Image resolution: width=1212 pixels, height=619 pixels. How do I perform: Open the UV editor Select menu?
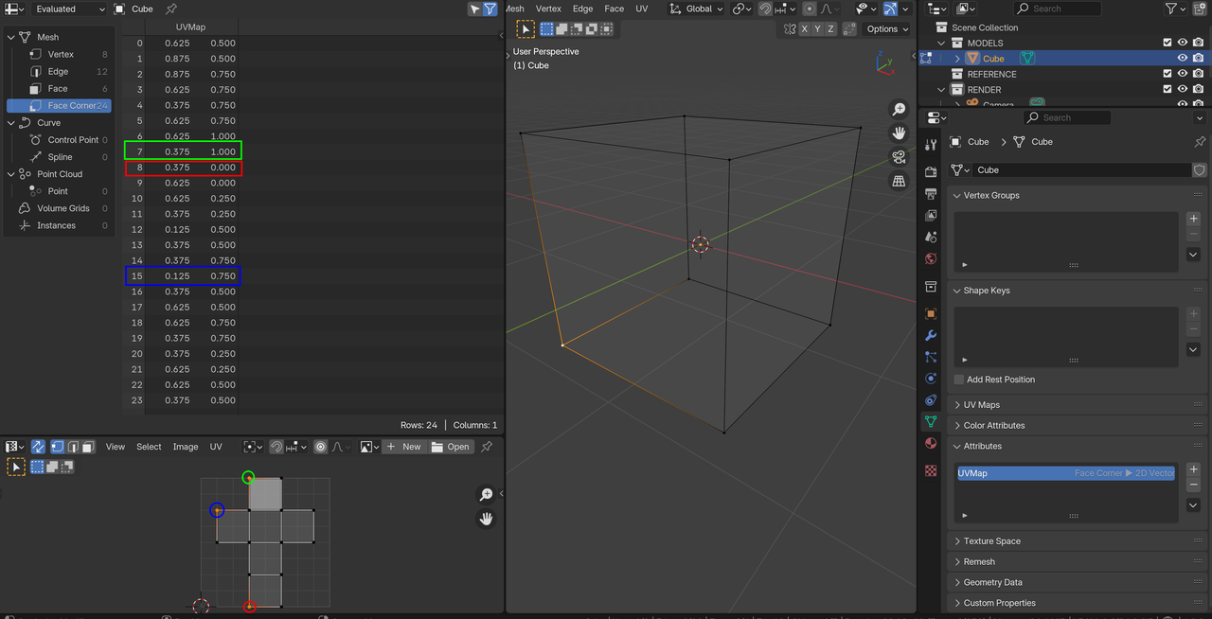pyautogui.click(x=149, y=447)
